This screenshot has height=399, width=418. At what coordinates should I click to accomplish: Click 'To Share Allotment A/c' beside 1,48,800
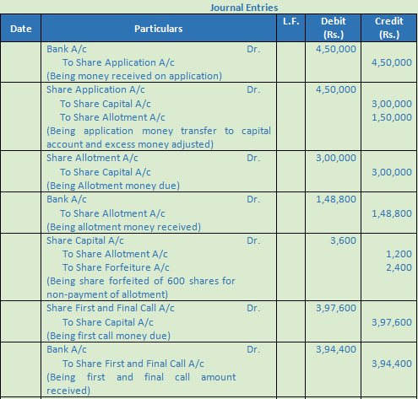(x=112, y=213)
